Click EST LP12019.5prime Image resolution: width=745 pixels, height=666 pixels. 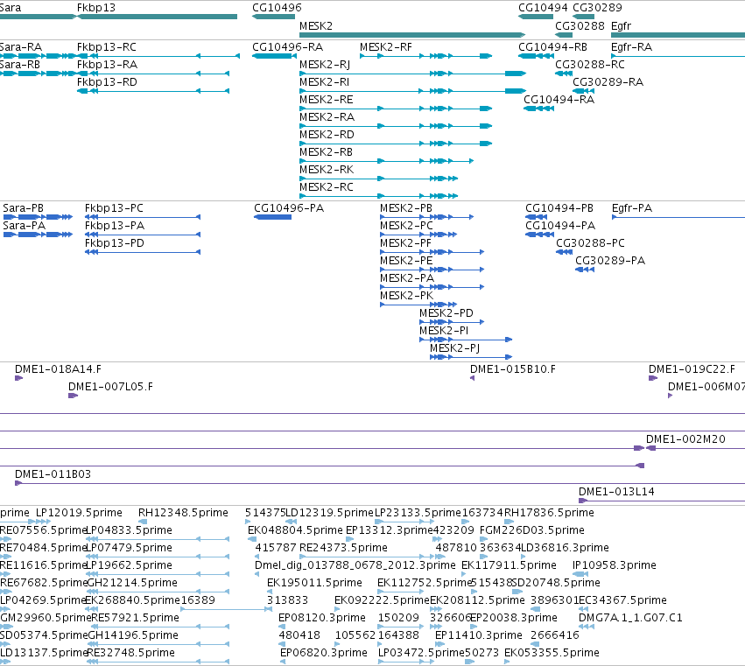point(79,513)
